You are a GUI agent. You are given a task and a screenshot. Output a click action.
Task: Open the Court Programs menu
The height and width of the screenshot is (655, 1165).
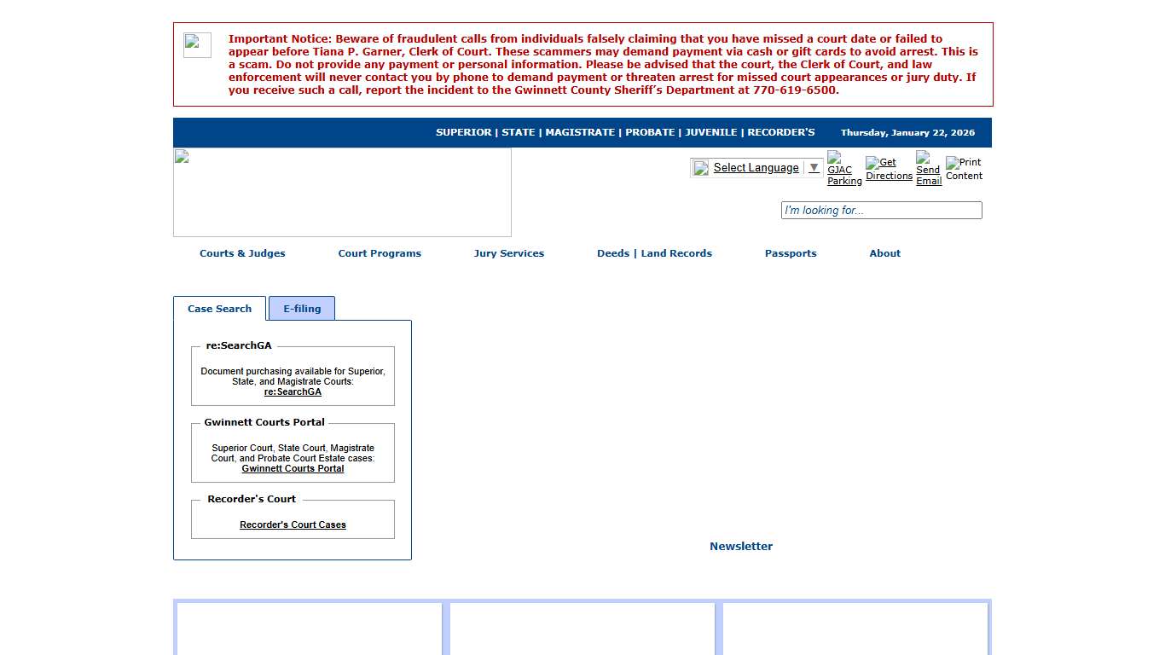pos(380,253)
